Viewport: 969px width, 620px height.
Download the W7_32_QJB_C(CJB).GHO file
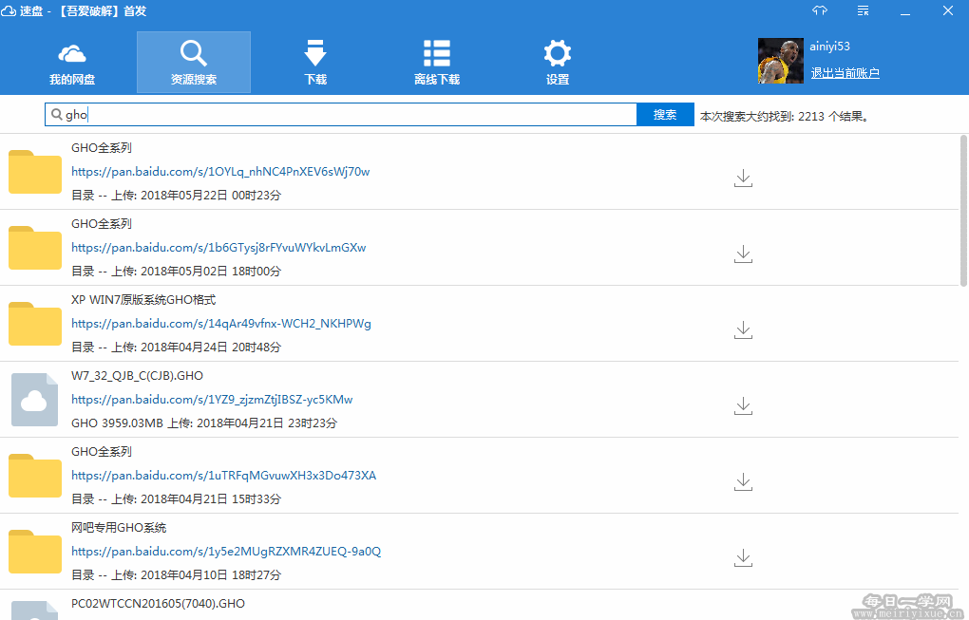[x=743, y=405]
